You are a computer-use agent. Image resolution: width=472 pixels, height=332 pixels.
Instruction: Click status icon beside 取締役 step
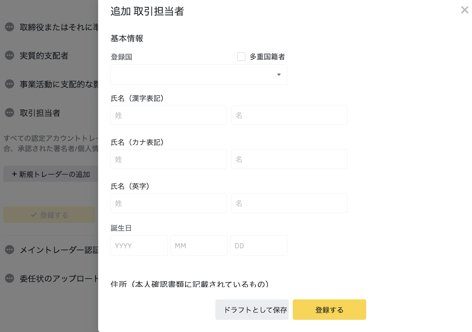9,27
